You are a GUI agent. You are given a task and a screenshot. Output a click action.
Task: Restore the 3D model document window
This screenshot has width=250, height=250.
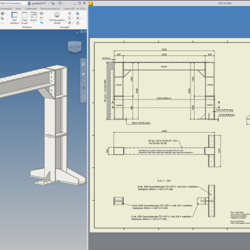[x=81, y=31]
